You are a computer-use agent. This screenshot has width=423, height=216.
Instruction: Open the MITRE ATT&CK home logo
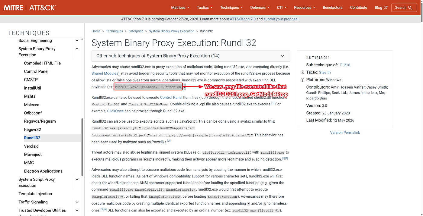pos(30,8)
